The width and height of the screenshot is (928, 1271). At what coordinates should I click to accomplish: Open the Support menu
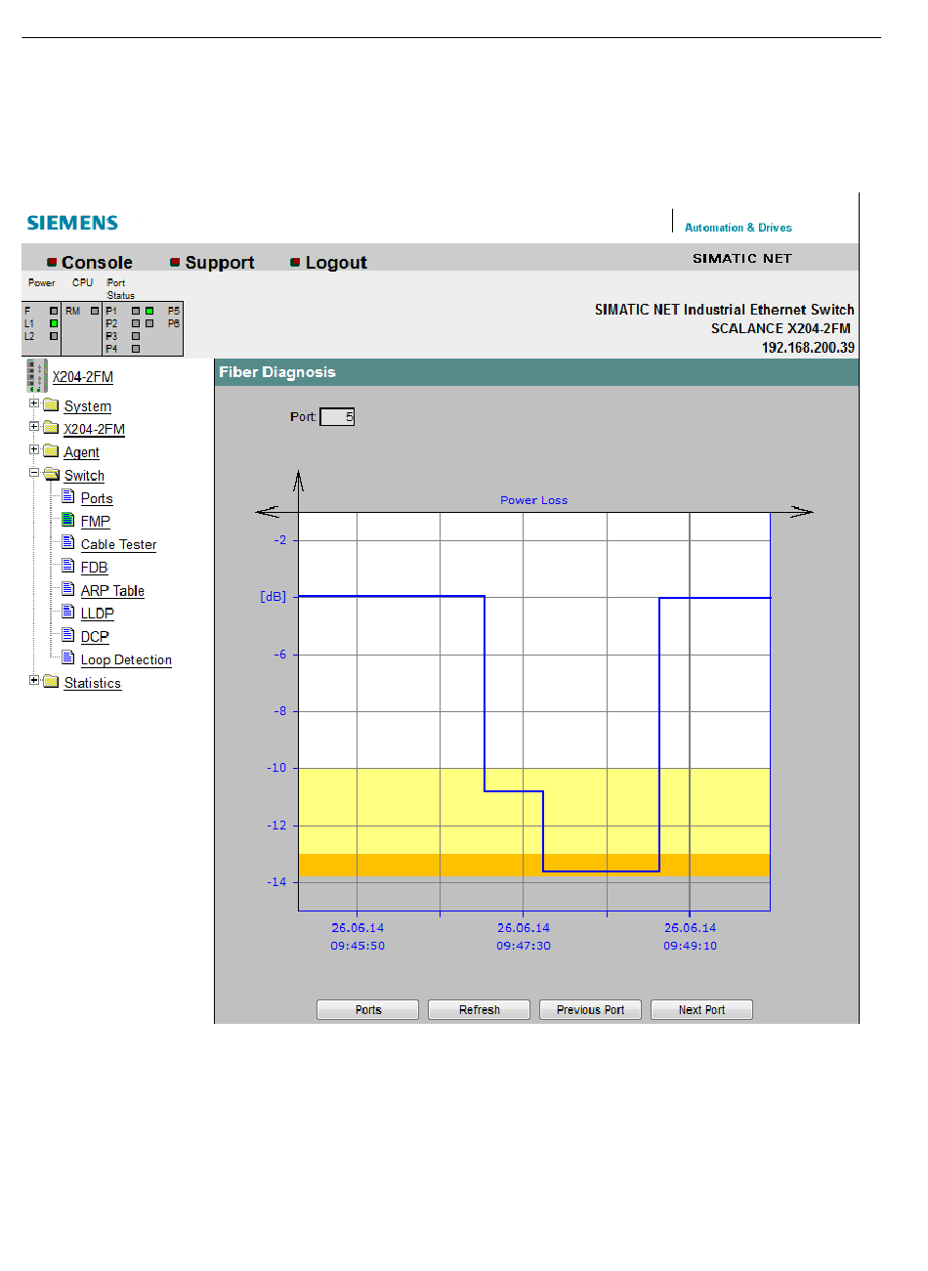pyautogui.click(x=219, y=263)
